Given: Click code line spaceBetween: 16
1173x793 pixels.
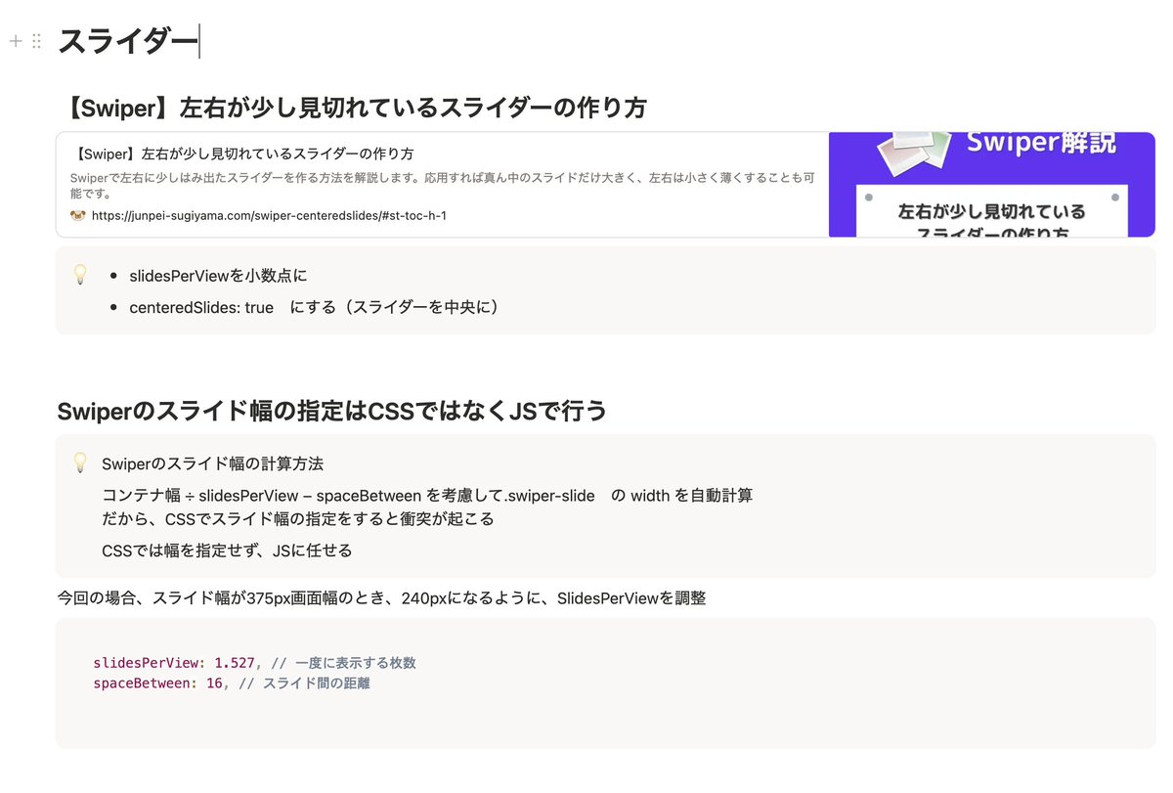Looking at the screenshot, I should pos(232,683).
